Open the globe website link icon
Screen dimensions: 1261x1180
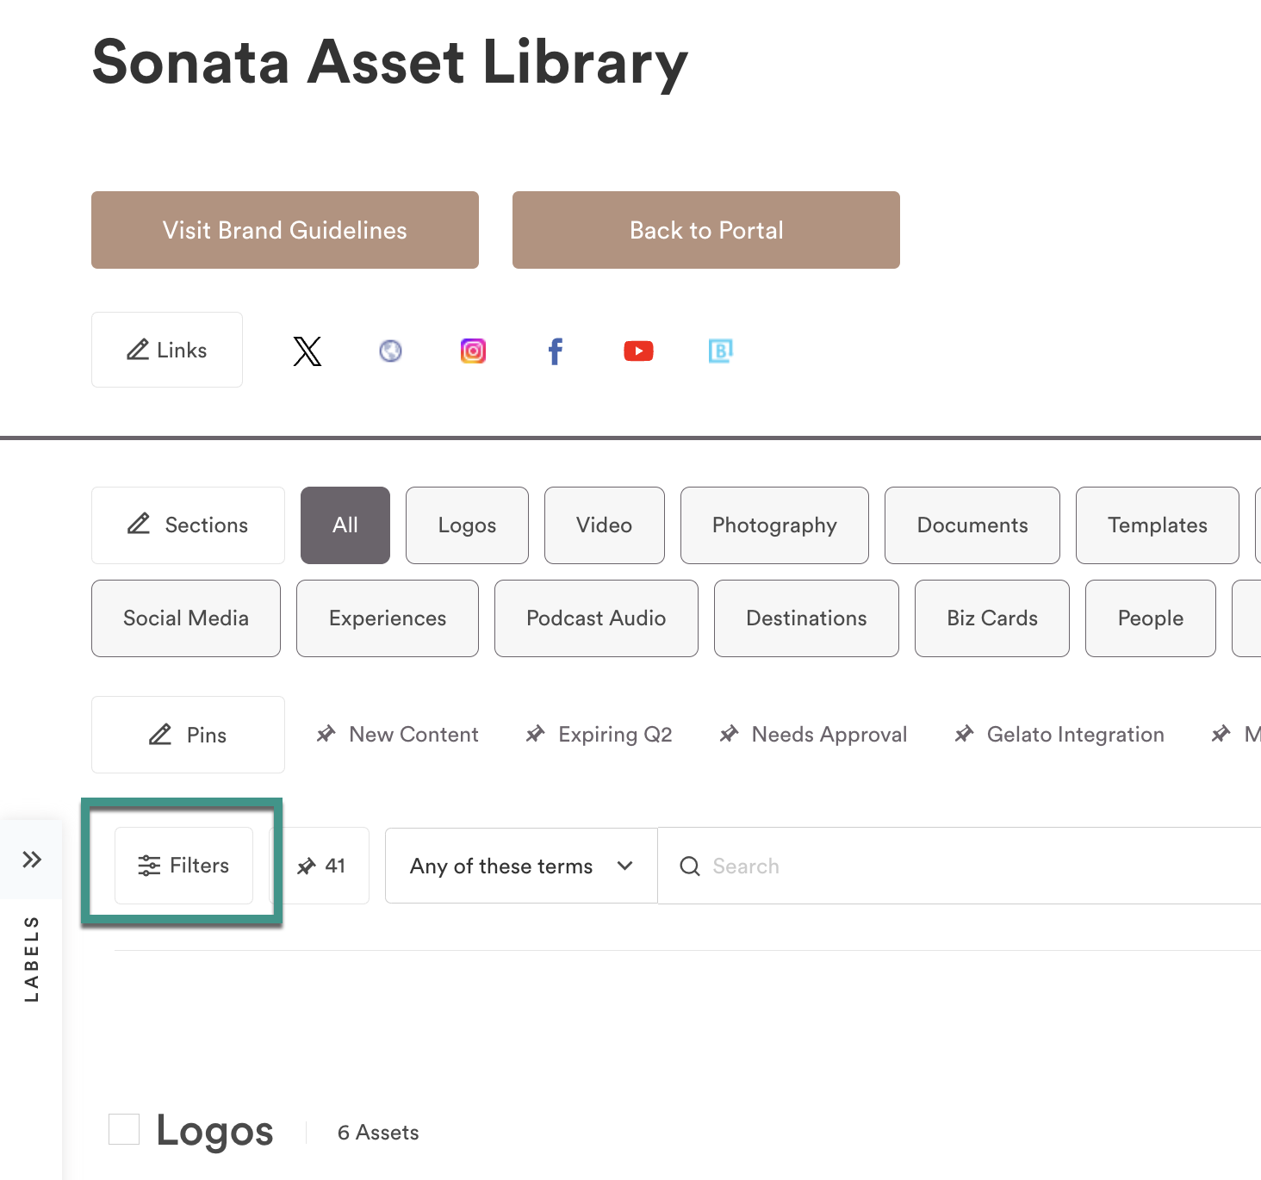point(390,351)
